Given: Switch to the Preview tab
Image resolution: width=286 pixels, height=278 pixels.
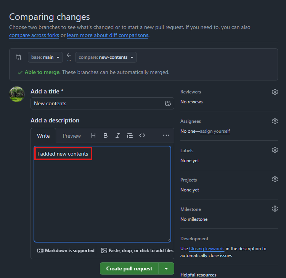Looking at the screenshot, I should click(x=72, y=136).
